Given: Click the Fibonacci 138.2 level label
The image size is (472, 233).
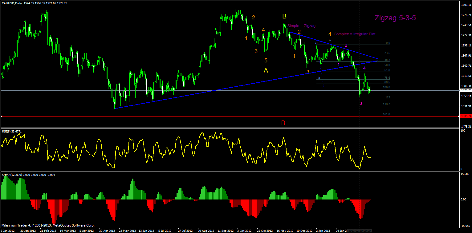Looking at the screenshot, I should click(x=387, y=104).
